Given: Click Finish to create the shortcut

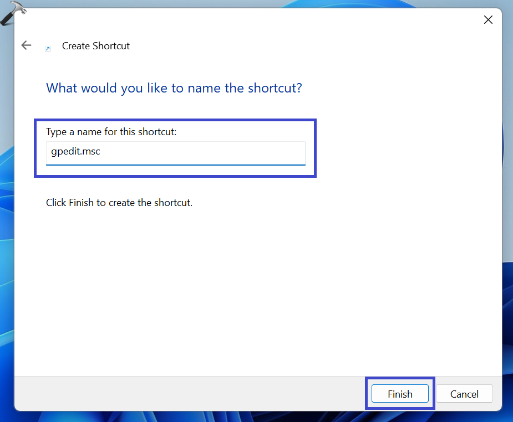Looking at the screenshot, I should [x=400, y=394].
